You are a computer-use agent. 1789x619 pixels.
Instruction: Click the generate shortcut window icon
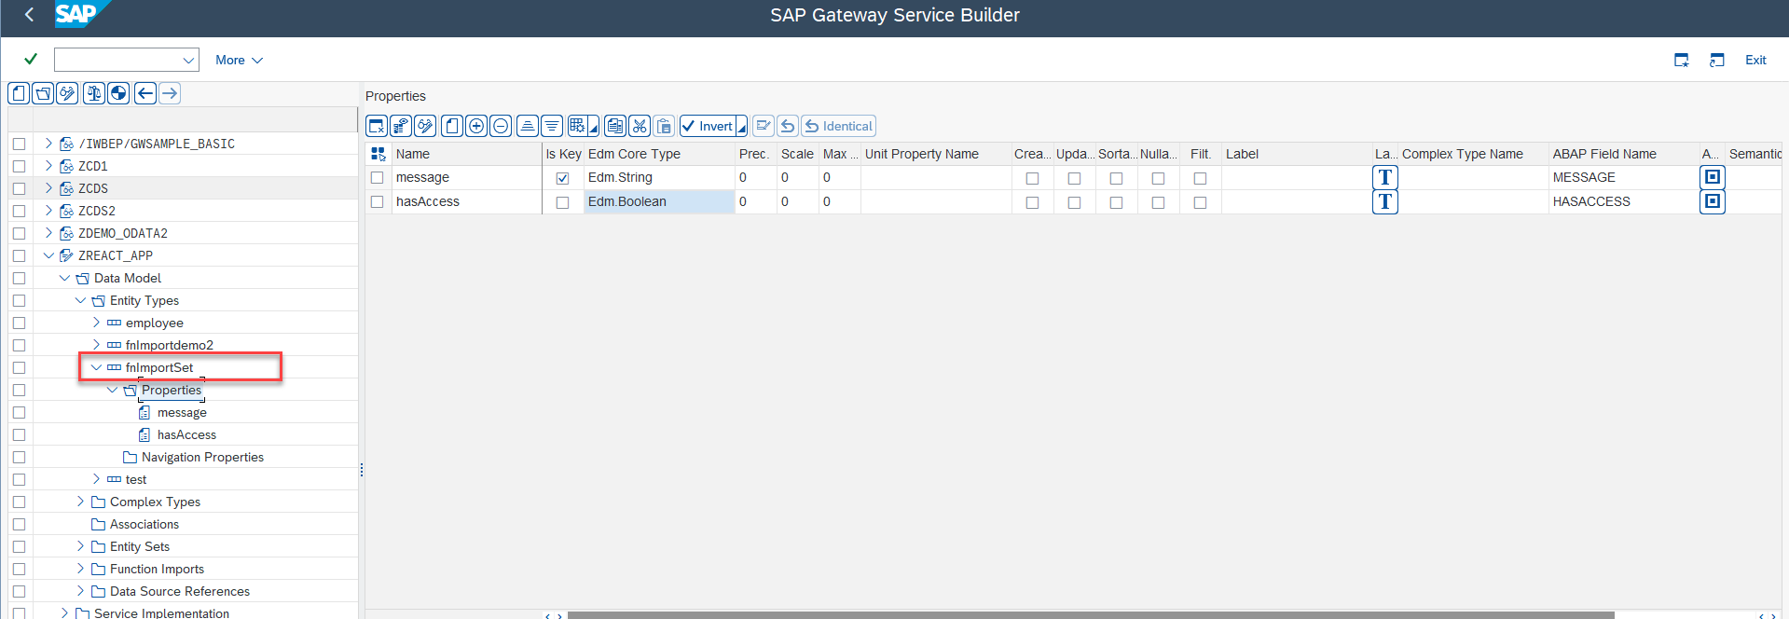1717,60
